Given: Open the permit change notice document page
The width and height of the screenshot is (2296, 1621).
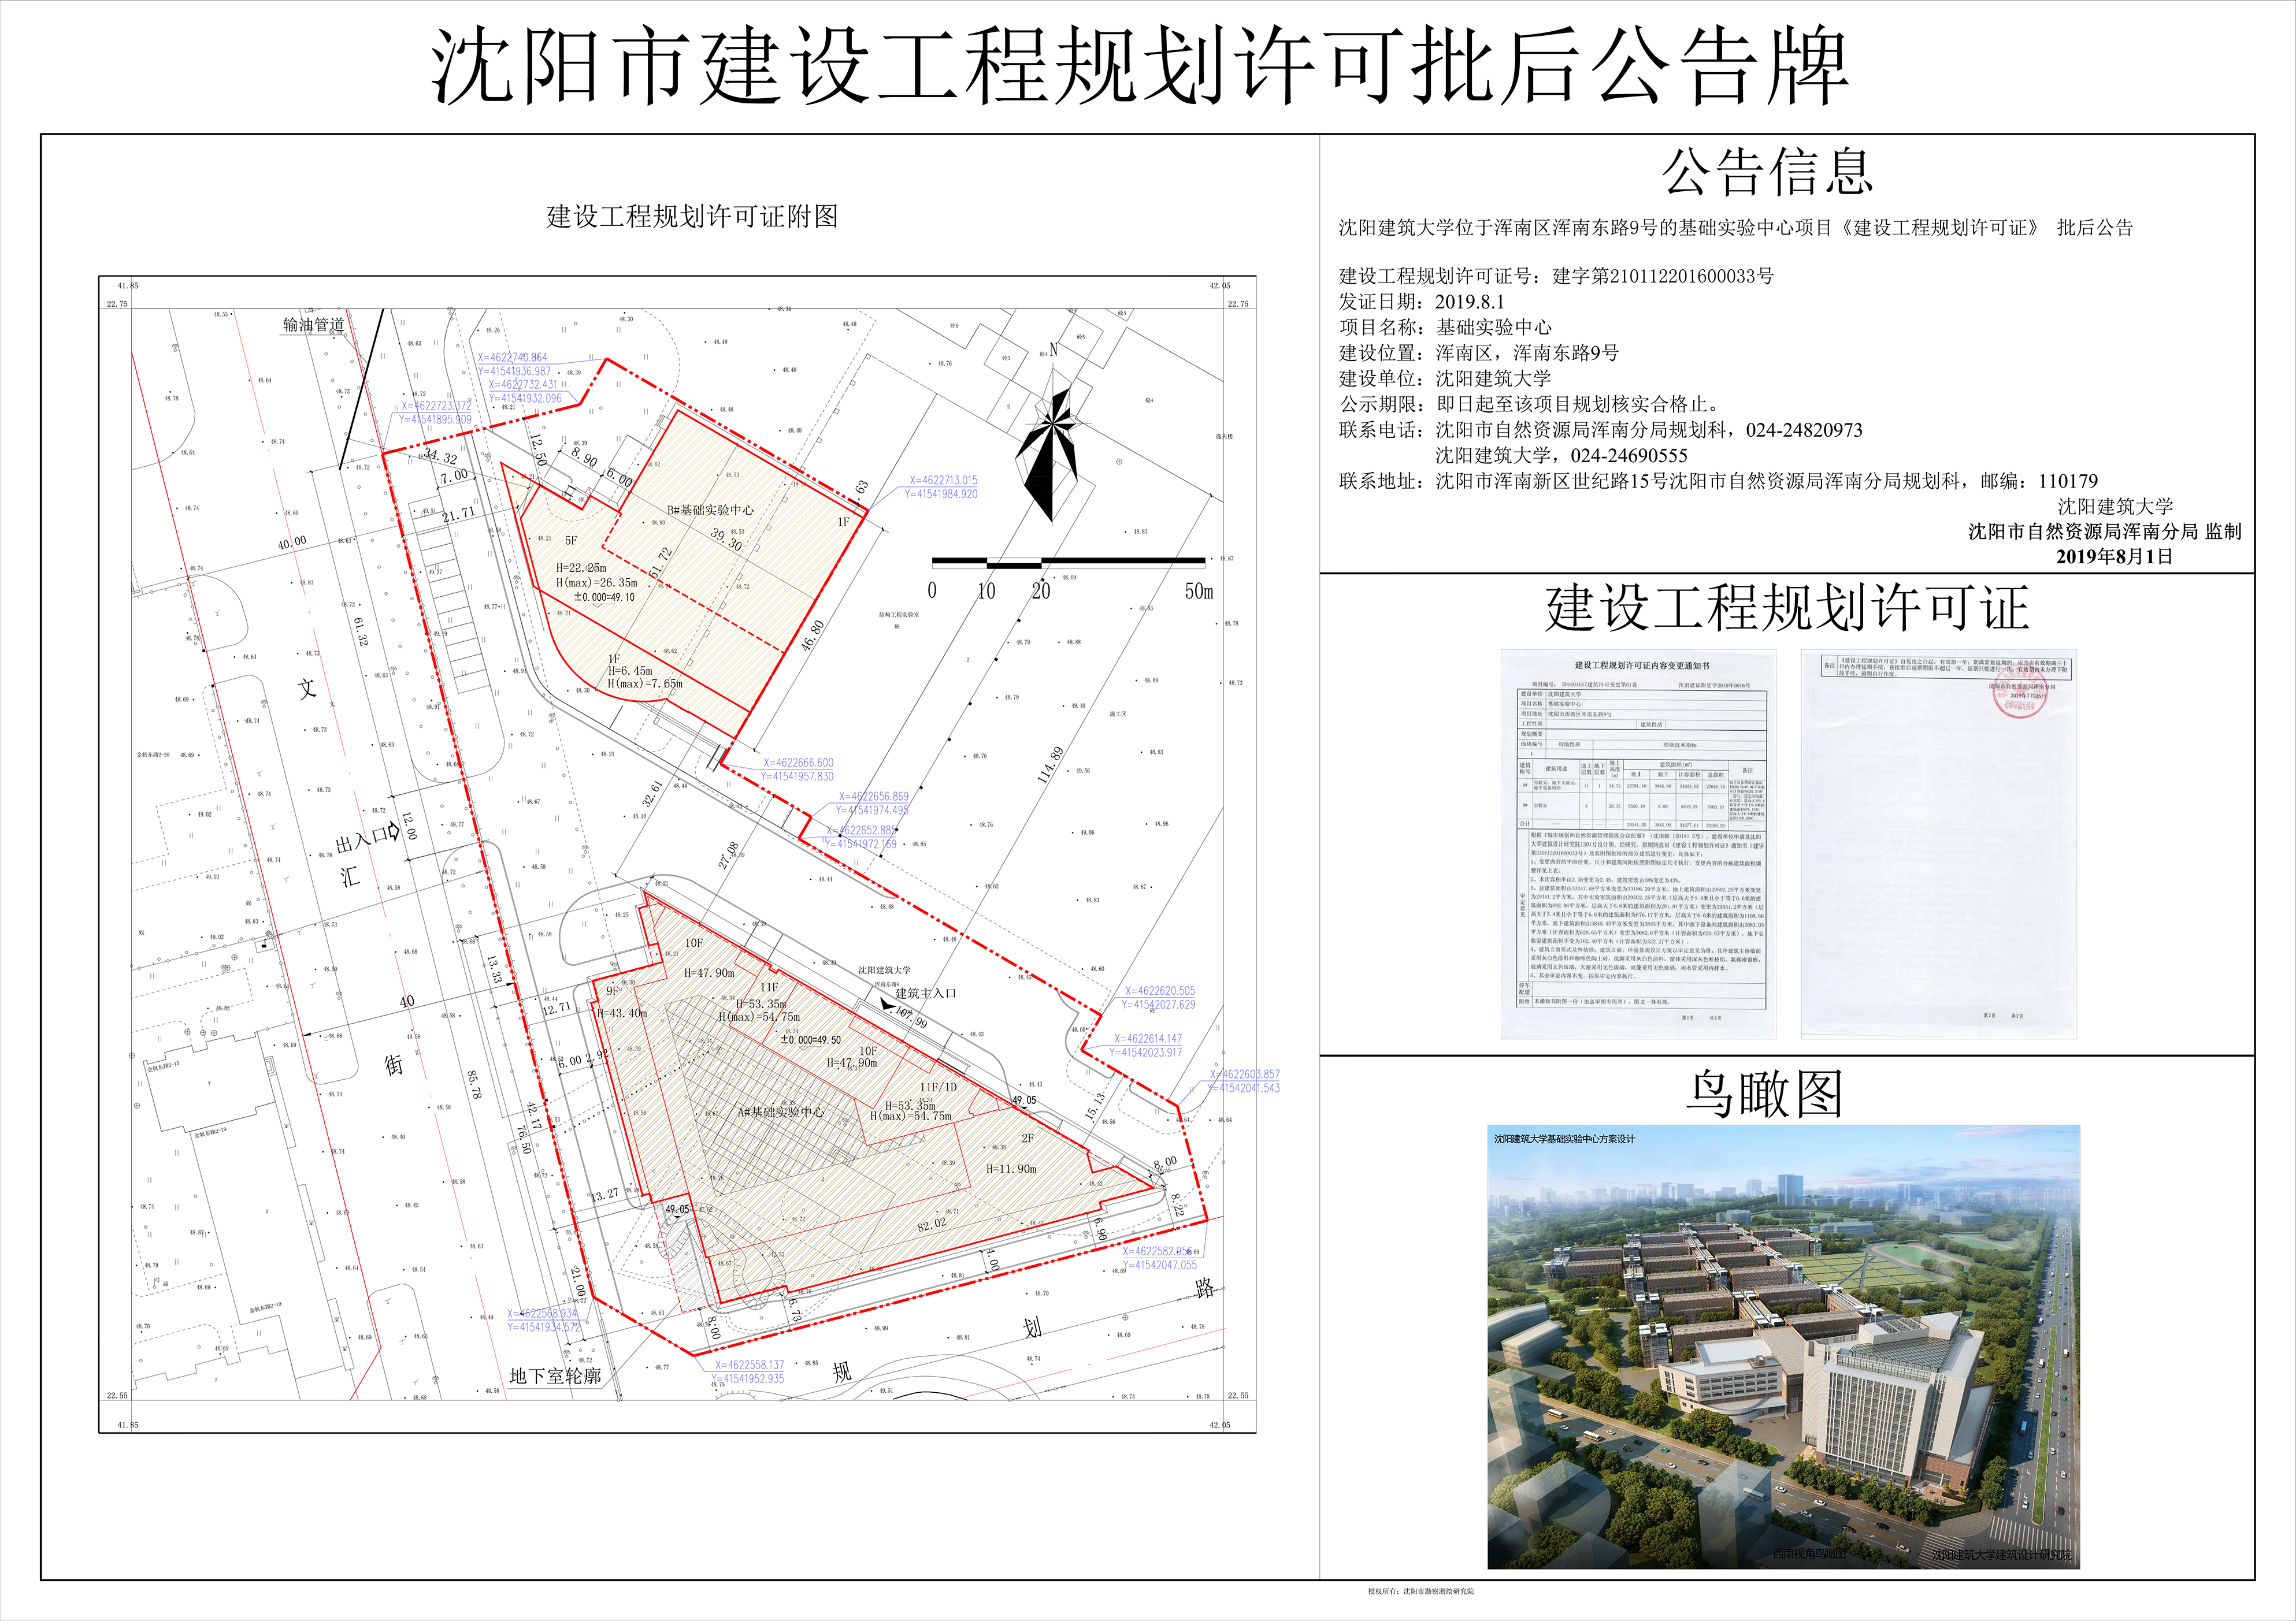Looking at the screenshot, I should (x=1638, y=845).
